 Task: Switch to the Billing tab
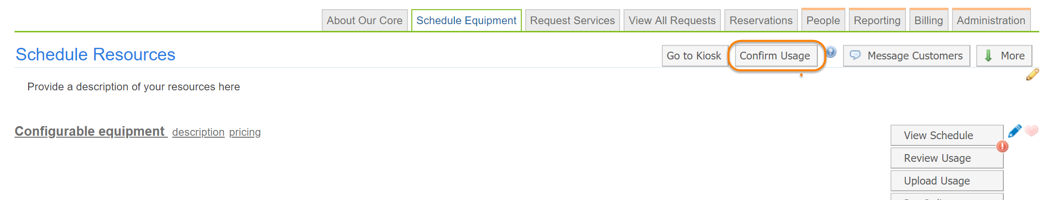point(928,21)
